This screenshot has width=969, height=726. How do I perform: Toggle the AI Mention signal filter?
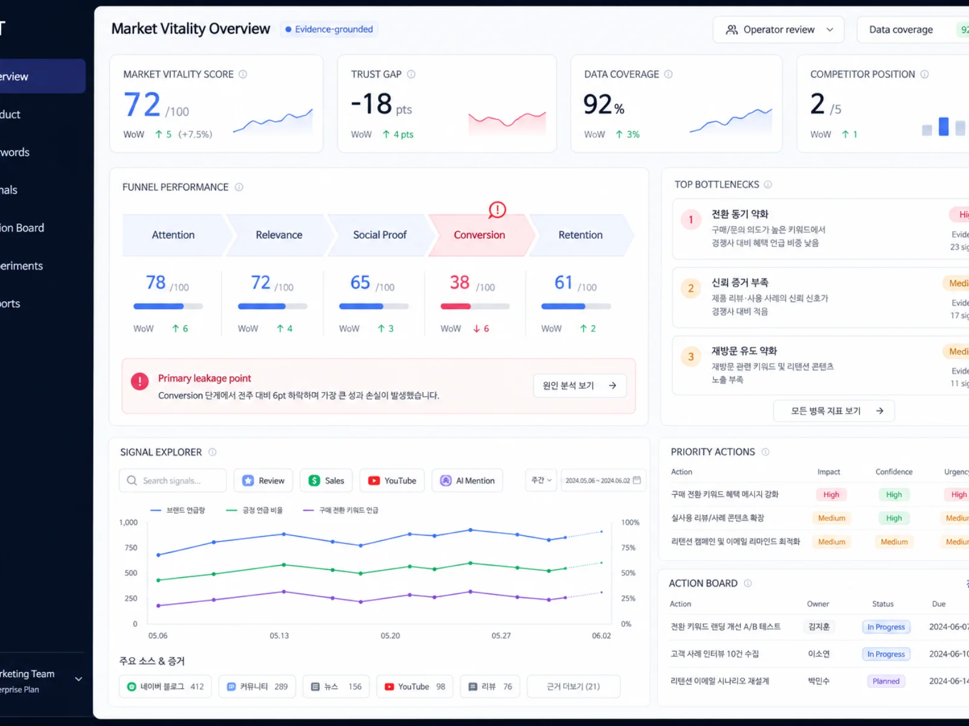tap(467, 480)
